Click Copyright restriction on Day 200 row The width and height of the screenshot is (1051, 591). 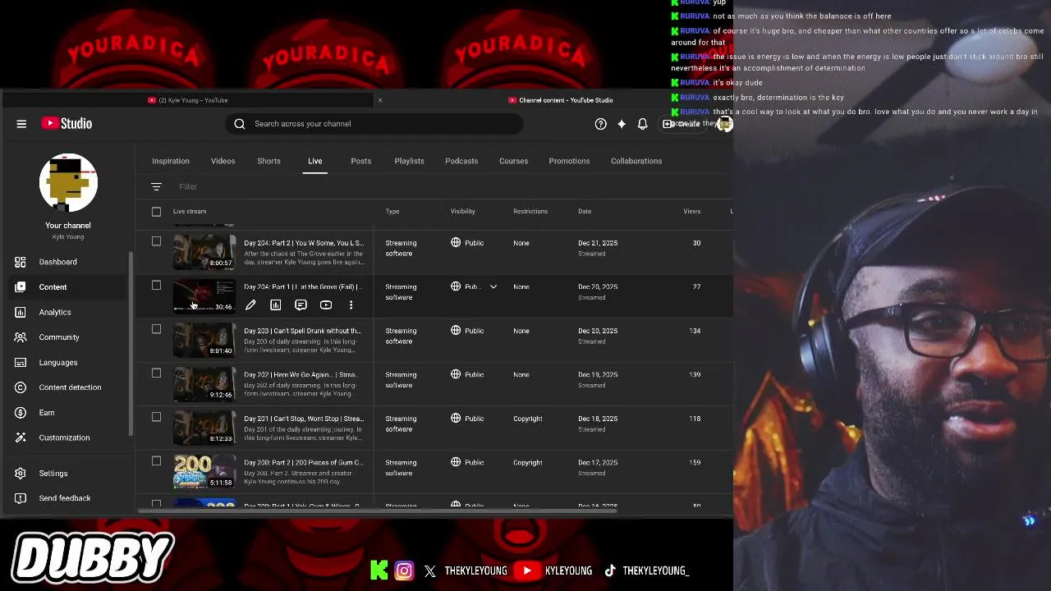point(528,462)
